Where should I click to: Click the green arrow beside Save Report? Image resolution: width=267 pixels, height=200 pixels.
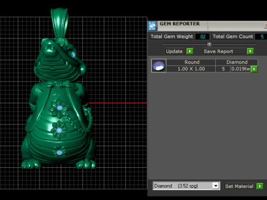tap(250, 51)
